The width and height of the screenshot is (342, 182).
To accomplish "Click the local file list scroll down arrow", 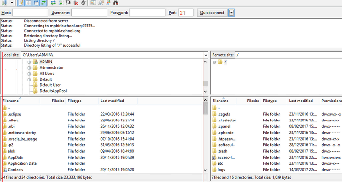I will coord(205,170).
